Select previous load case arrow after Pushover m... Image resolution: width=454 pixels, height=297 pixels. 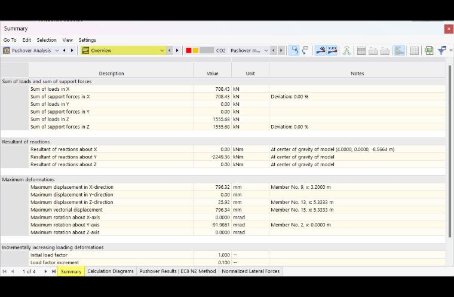coord(274,50)
